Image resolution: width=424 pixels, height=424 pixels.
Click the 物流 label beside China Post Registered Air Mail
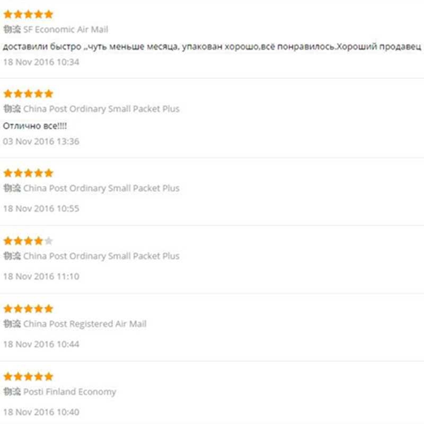tap(12, 324)
